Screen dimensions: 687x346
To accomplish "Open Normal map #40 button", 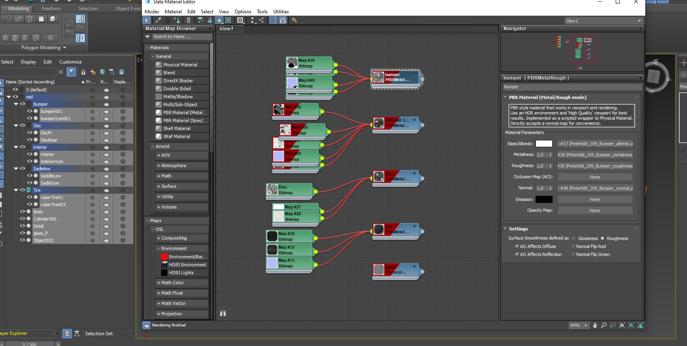I will click(x=595, y=188).
